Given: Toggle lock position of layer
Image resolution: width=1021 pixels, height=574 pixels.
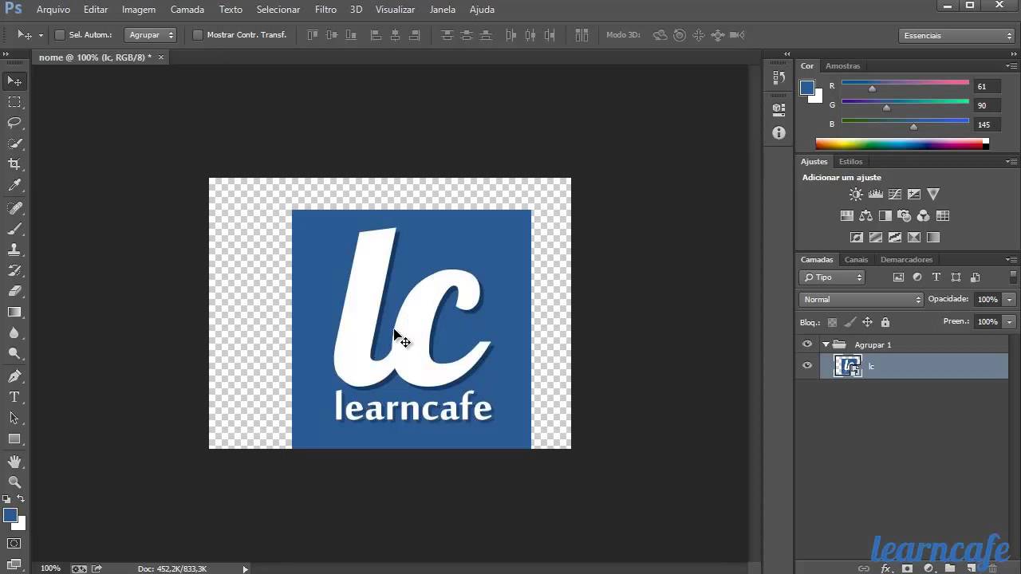Looking at the screenshot, I should (867, 322).
